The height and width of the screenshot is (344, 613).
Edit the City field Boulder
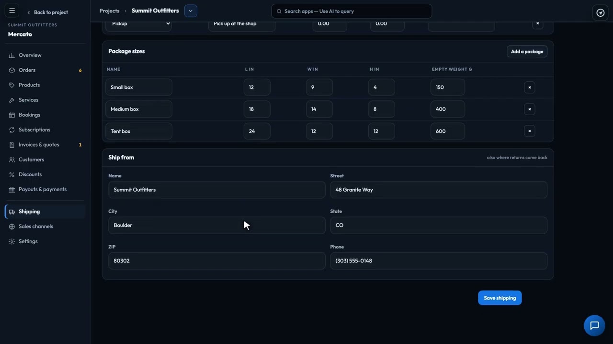(x=217, y=225)
